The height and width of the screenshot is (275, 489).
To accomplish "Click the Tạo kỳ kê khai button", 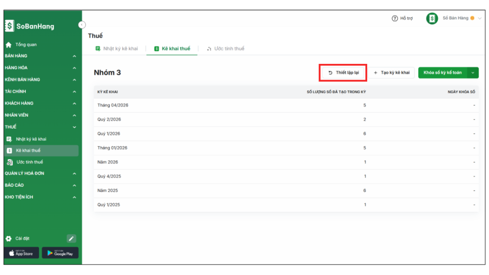I will pos(392,72).
